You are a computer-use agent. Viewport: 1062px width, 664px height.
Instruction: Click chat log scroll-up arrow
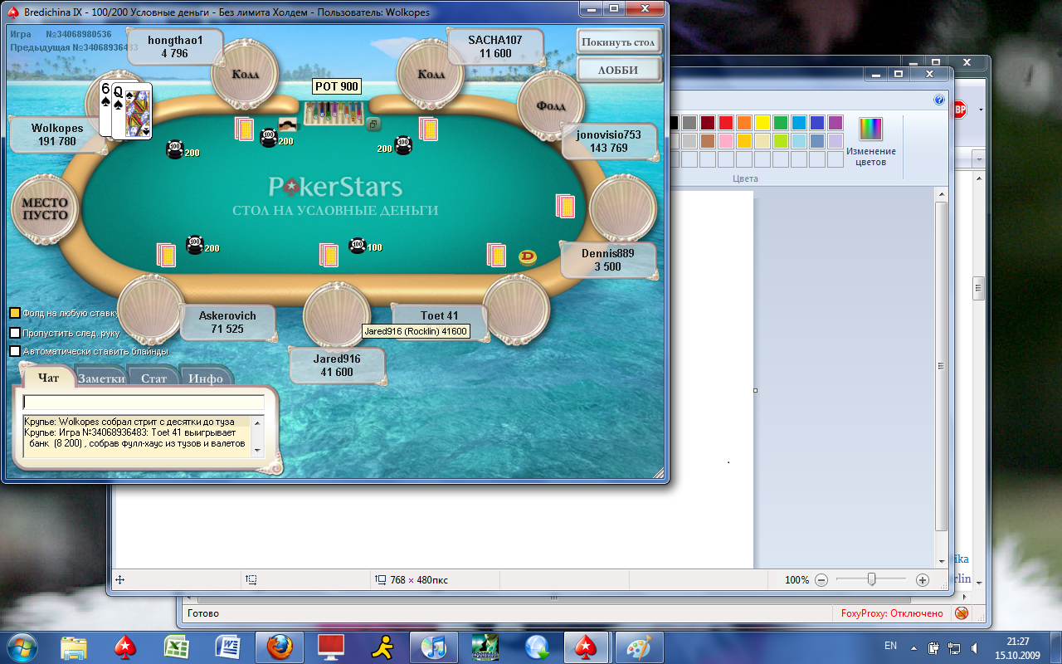257,422
